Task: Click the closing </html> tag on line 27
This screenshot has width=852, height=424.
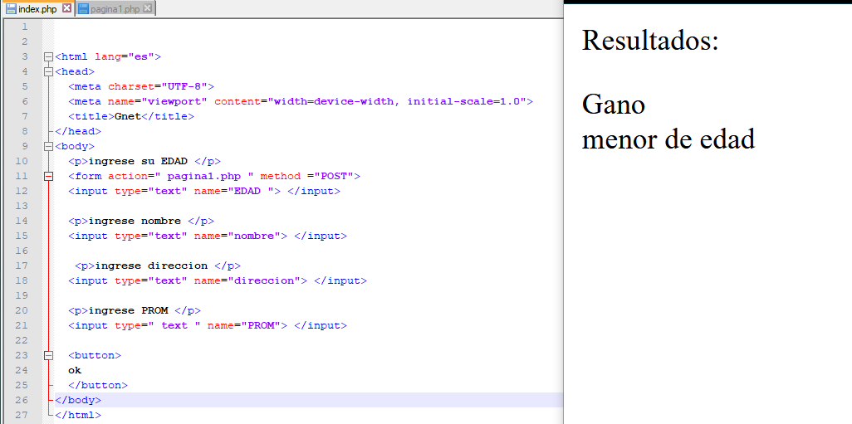Action: (78, 415)
